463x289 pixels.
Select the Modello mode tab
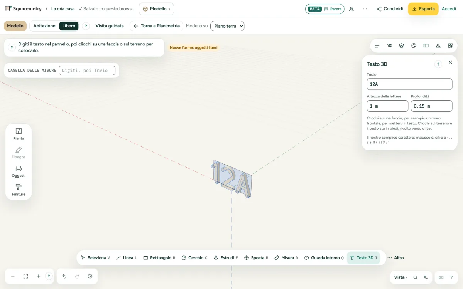15,26
